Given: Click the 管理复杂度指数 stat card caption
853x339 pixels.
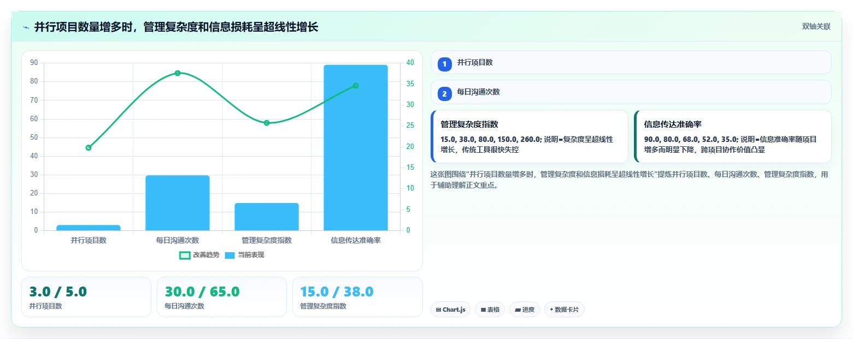Looking at the screenshot, I should click(323, 306).
